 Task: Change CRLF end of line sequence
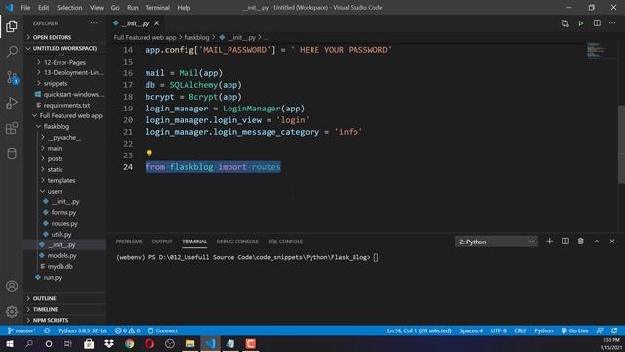tap(521, 330)
